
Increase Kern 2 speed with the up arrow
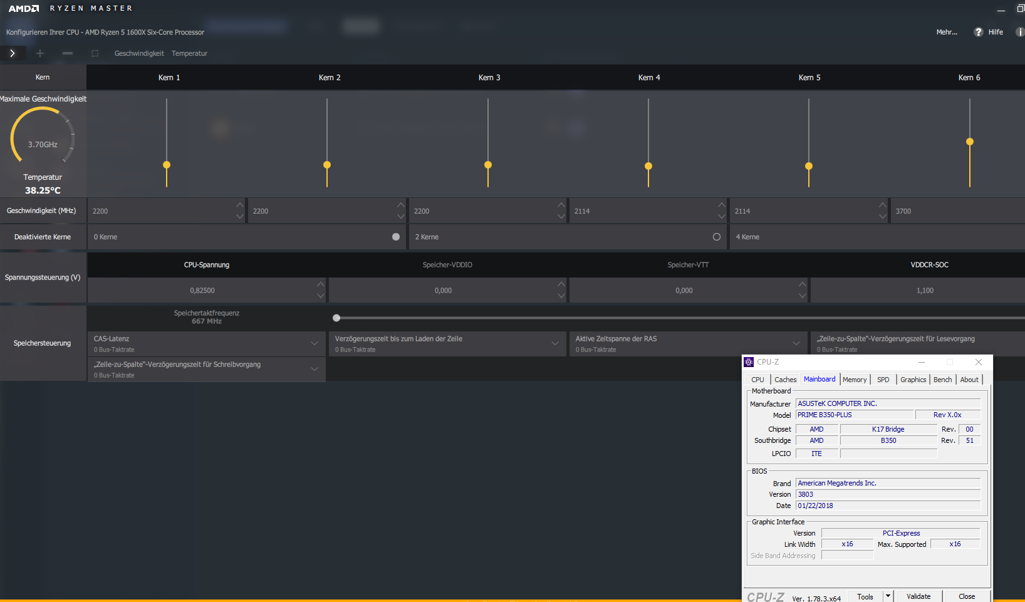pos(401,205)
